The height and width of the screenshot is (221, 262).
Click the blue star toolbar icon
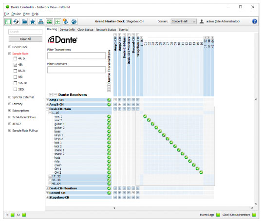coord(33,21)
